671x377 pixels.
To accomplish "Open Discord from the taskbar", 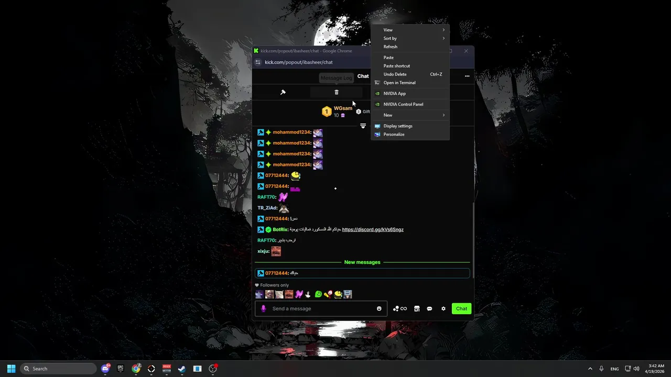I will [x=105, y=369].
